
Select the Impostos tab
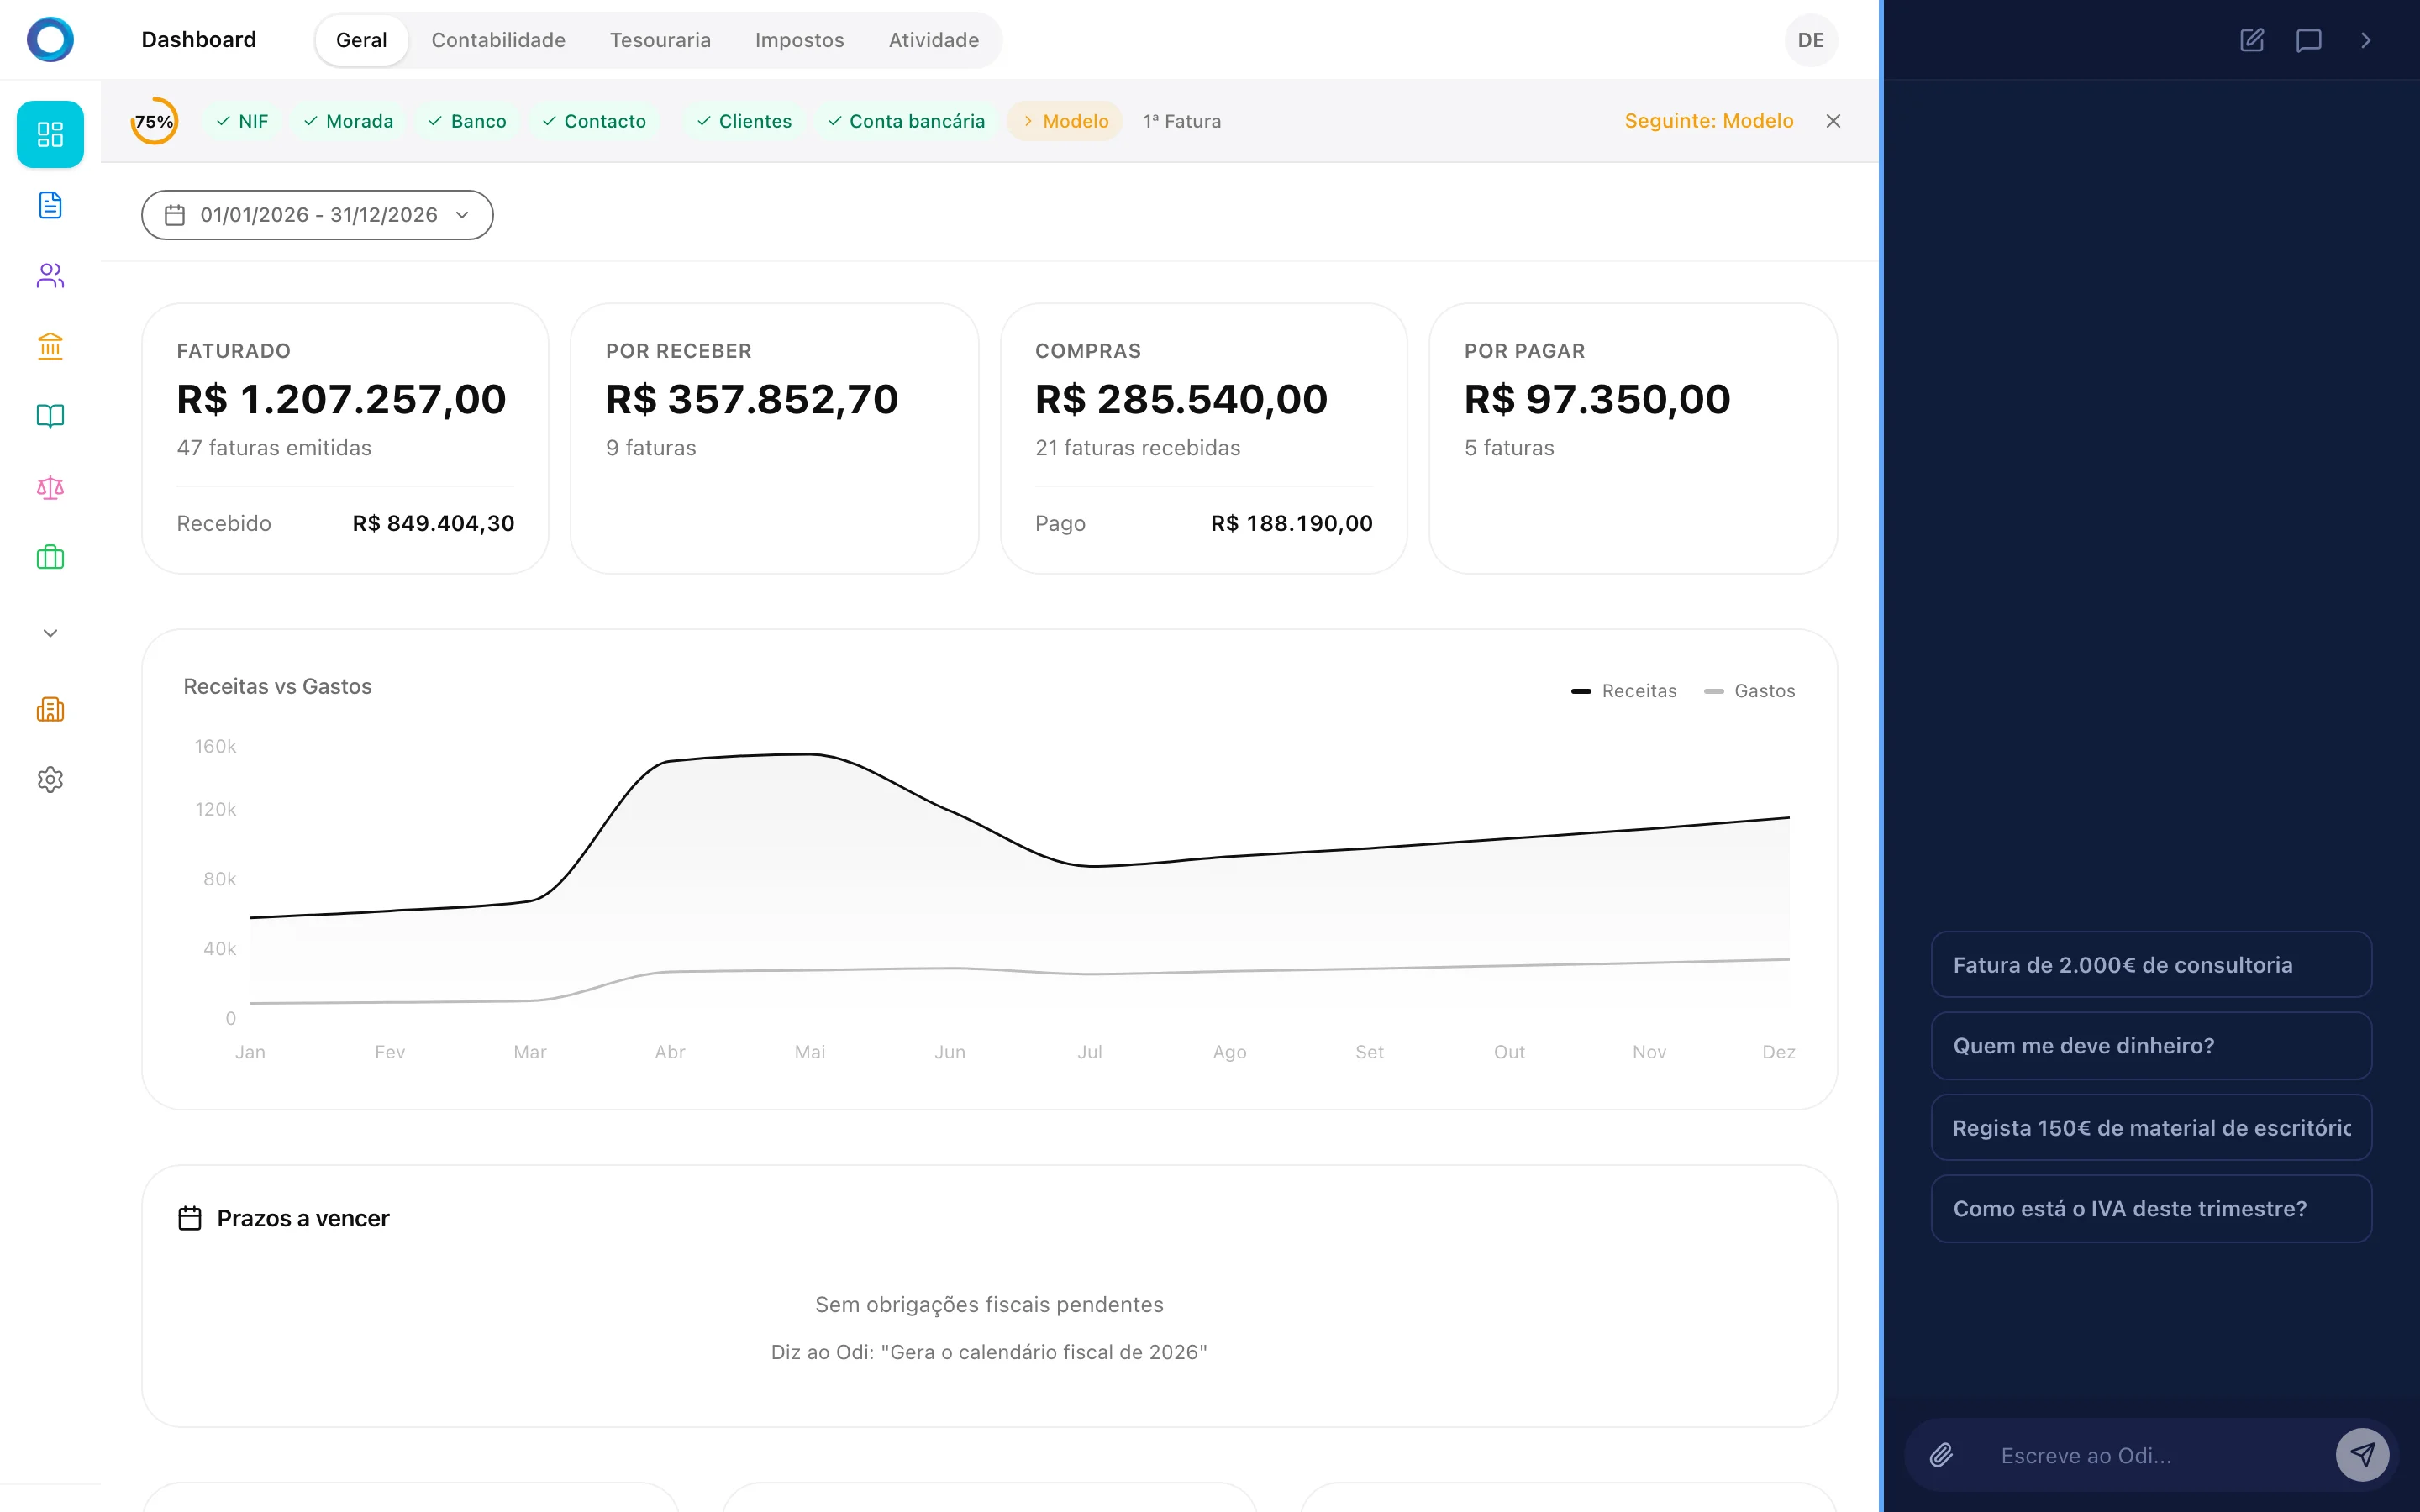[799, 40]
